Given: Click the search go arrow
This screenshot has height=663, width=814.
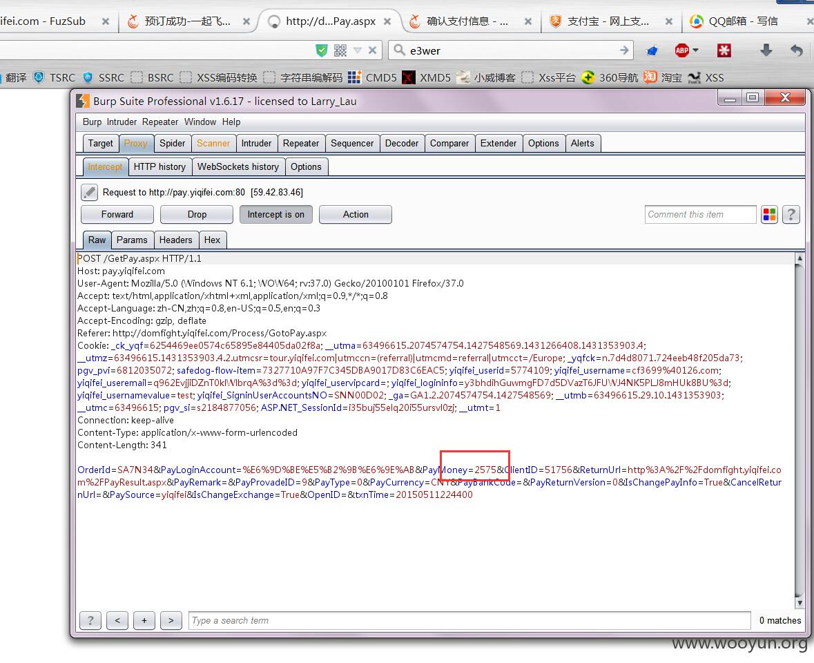Looking at the screenshot, I should pyautogui.click(x=624, y=50).
